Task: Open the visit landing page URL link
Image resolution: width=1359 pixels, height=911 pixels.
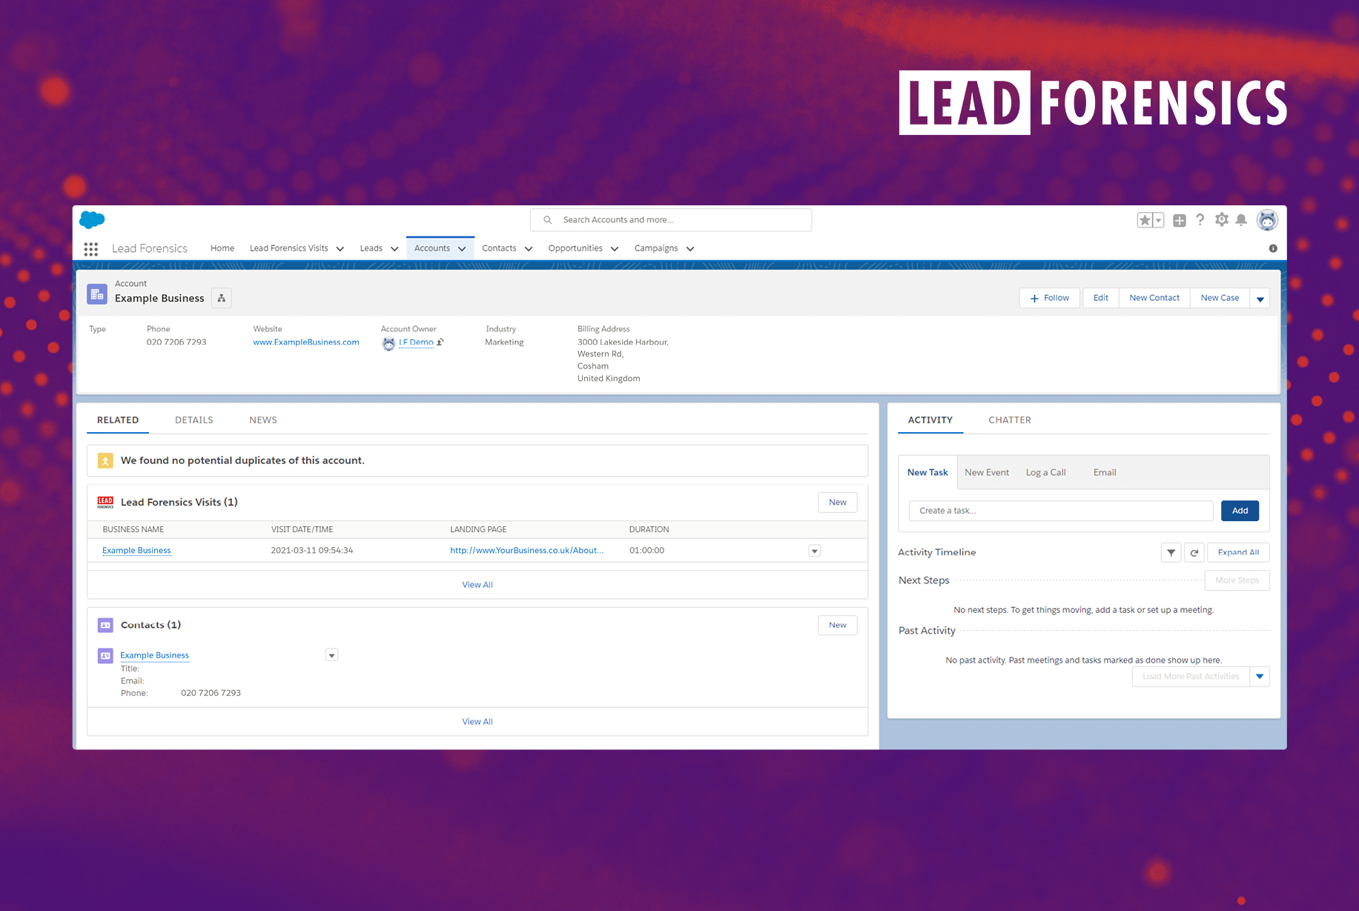Action: coord(527,551)
